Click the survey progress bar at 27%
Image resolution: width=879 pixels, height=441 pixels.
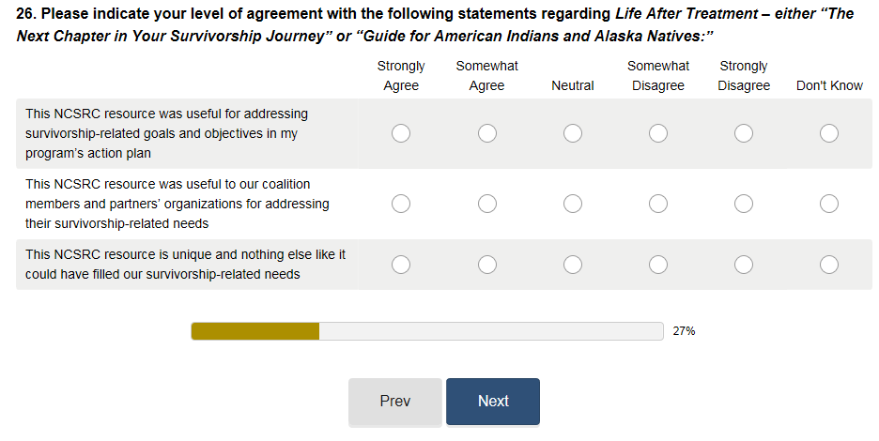(427, 331)
